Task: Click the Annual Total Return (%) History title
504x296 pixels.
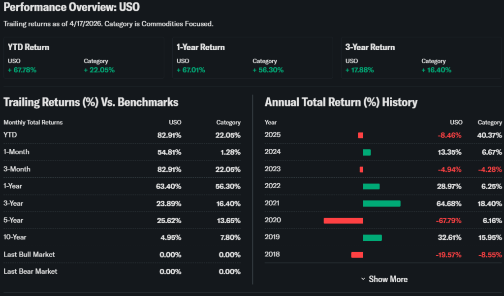Action: pos(341,102)
